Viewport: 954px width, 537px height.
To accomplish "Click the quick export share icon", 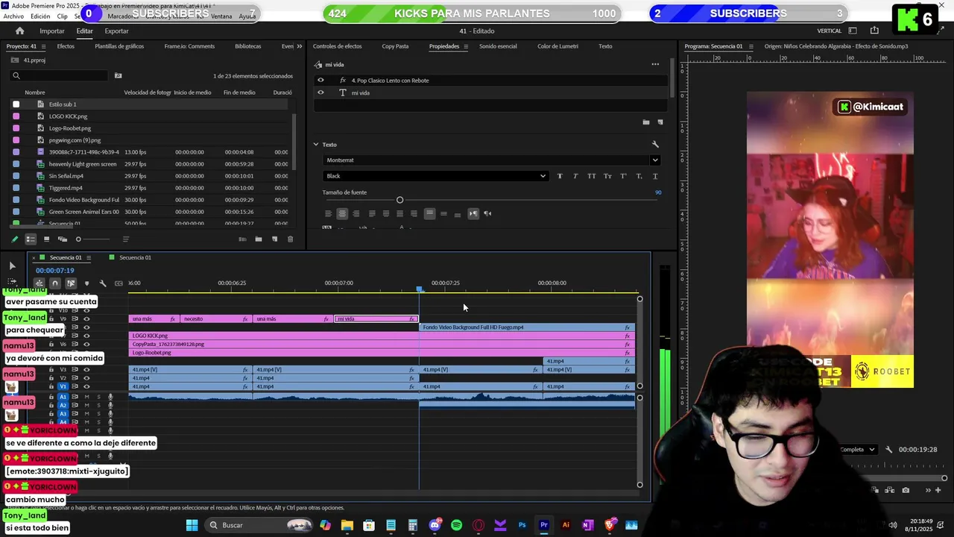I will (874, 31).
